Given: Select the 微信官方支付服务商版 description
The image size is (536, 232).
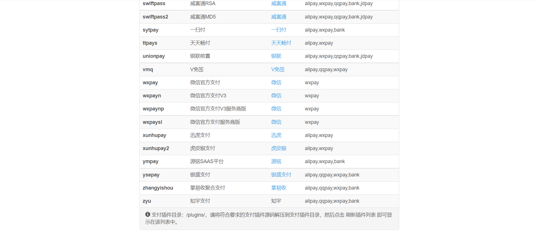Looking at the screenshot, I should click(x=215, y=122).
